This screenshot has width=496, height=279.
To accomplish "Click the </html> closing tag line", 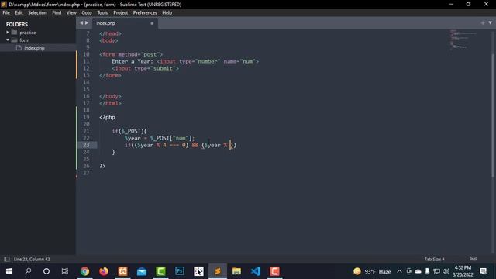I will point(110,103).
